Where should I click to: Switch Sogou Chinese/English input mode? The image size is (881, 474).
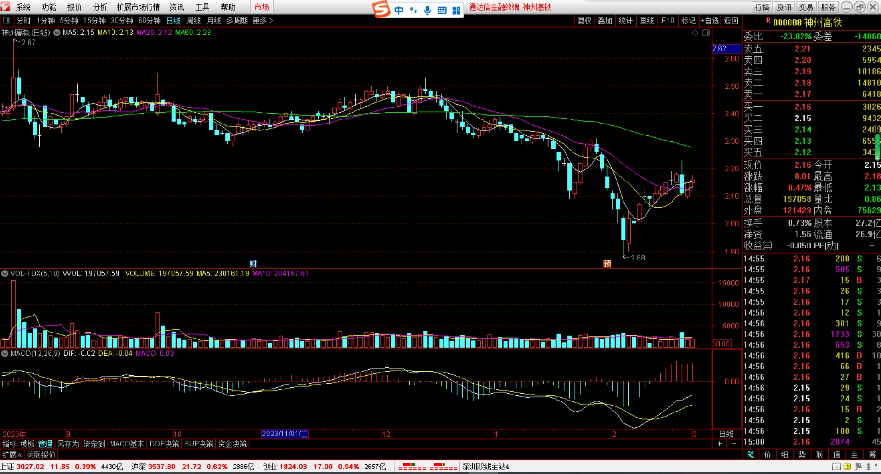coord(398,10)
